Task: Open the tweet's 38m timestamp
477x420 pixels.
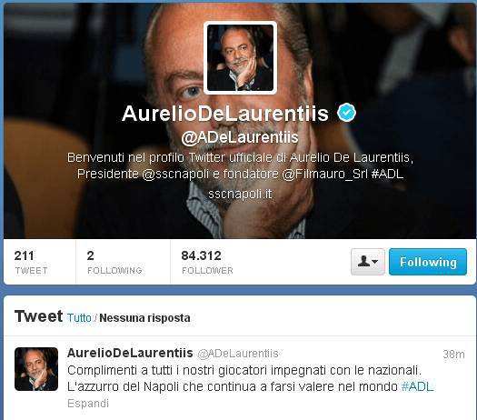Action: [x=453, y=355]
